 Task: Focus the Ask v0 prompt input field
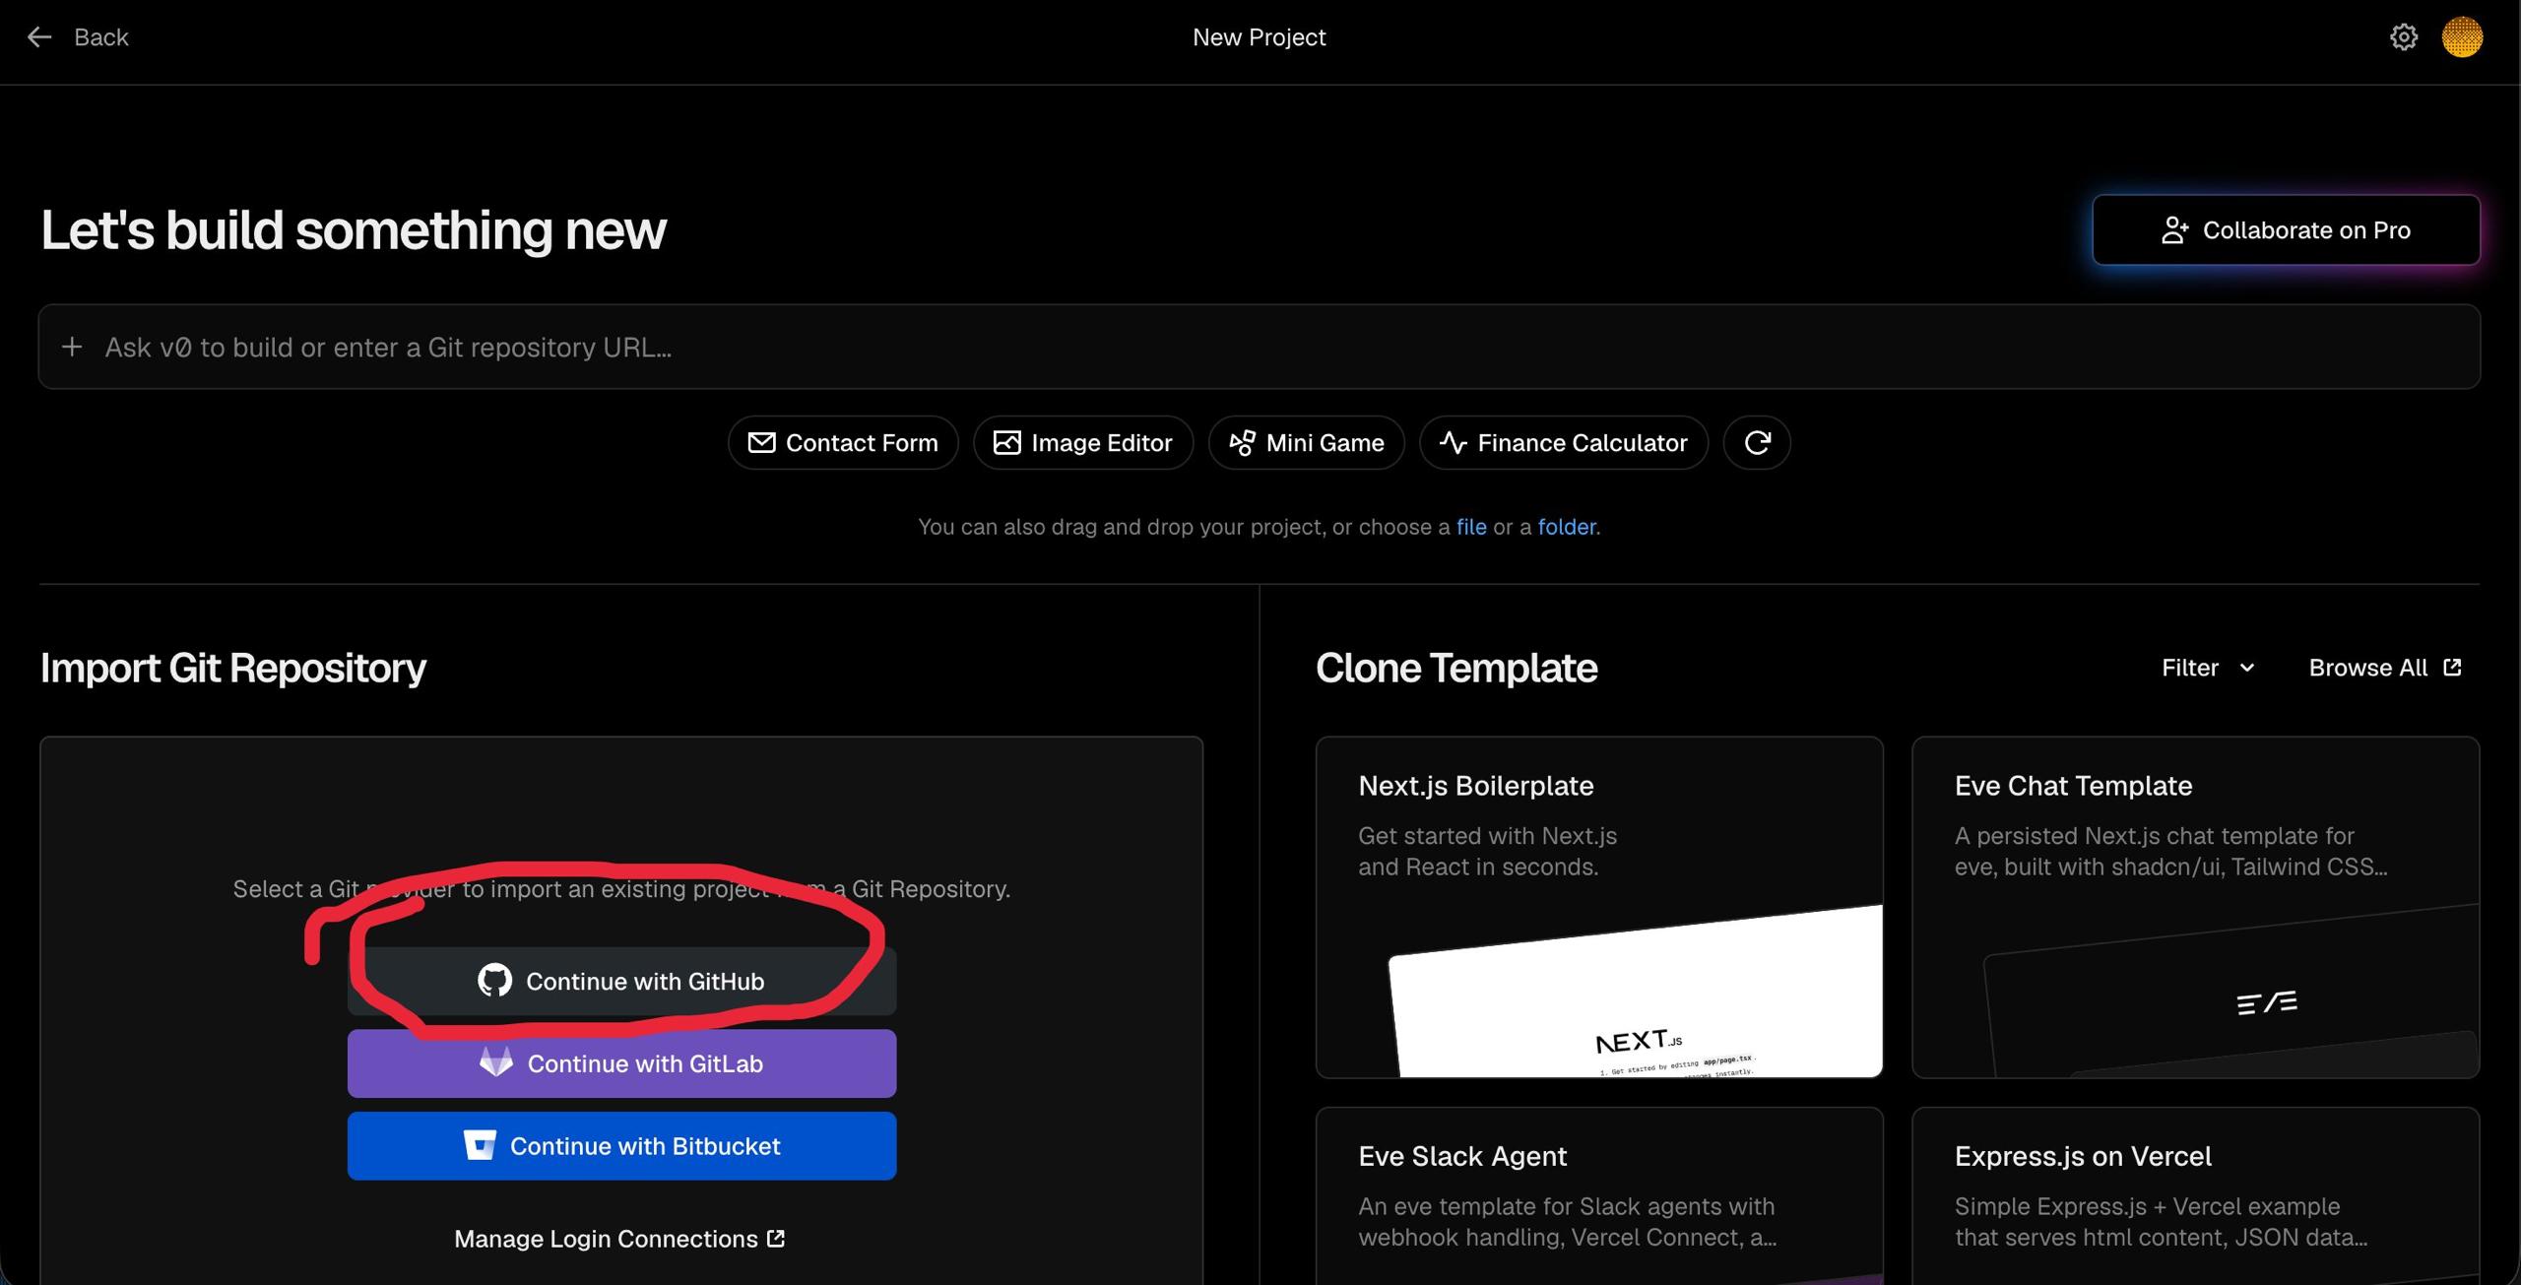click(1260, 347)
